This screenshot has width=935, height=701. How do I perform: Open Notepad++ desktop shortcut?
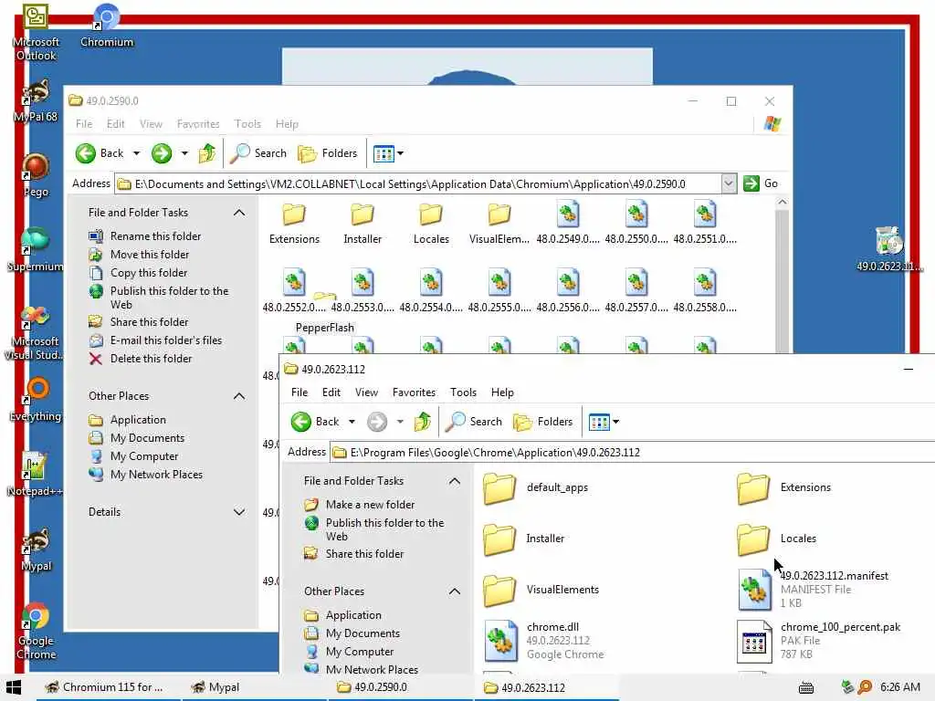coord(35,474)
